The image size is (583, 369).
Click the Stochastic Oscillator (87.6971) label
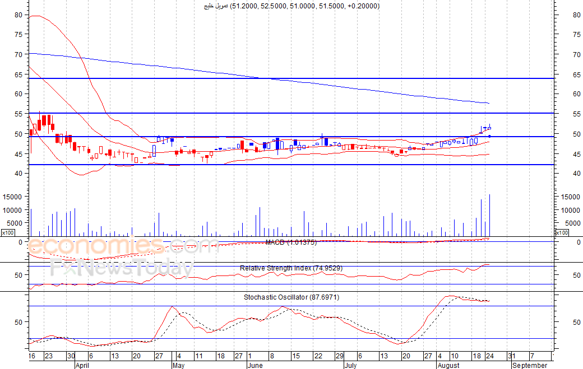tap(291, 297)
